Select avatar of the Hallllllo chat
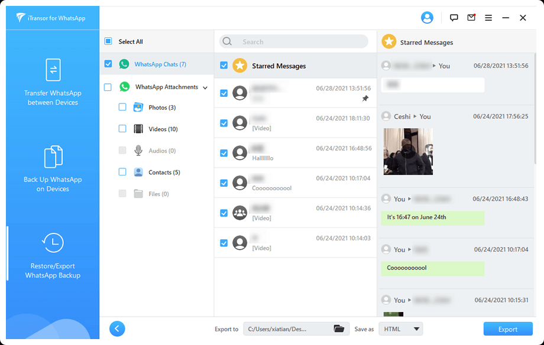Image resolution: width=544 pixels, height=345 pixels. click(x=239, y=152)
